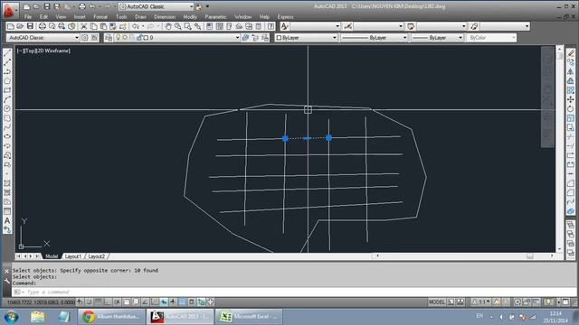Select the Line tool in Draw toolbar
The width and height of the screenshot is (579, 325).
7,54
